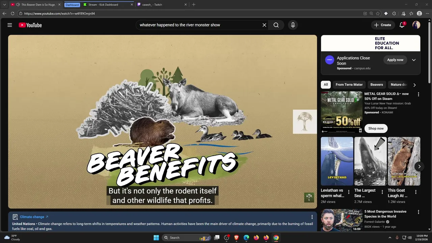432x243 pixels.
Task: Click Apply now on the campus.edu ad
Action: click(x=395, y=60)
